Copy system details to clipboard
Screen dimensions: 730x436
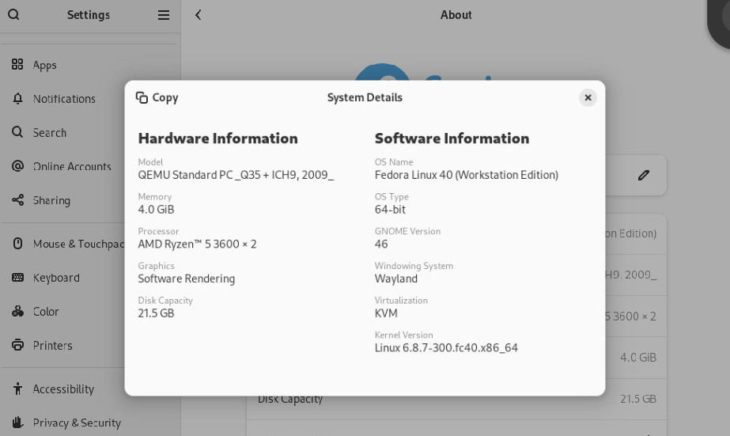(157, 98)
